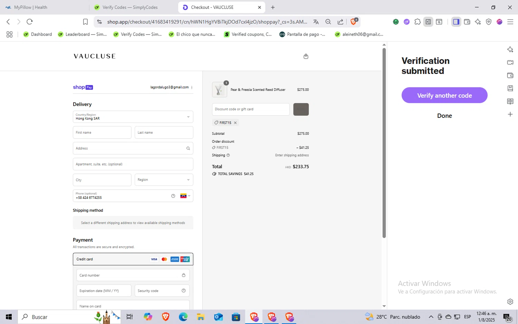Click the shopping bag cart icon
This screenshot has width=518, height=324.
(306, 56)
